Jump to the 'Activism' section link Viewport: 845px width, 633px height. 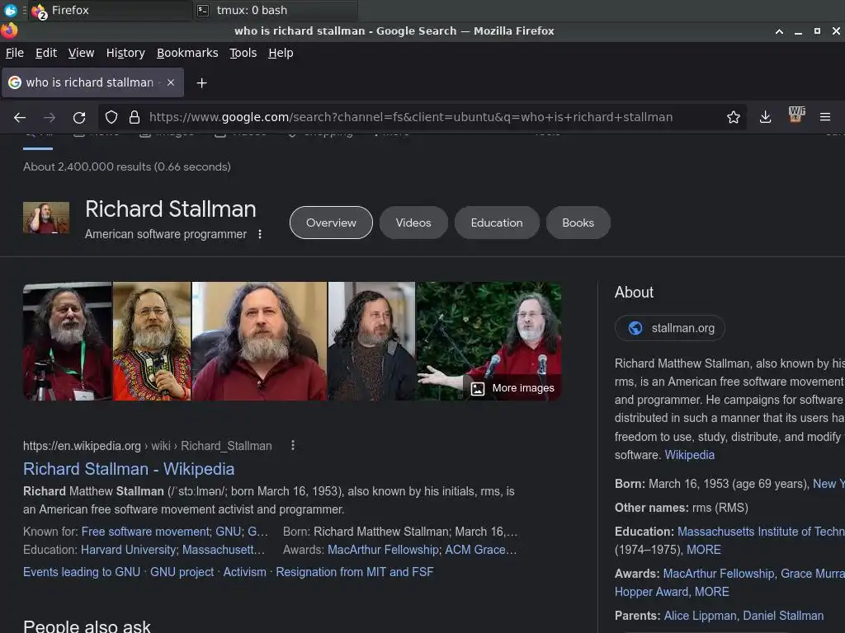click(244, 572)
